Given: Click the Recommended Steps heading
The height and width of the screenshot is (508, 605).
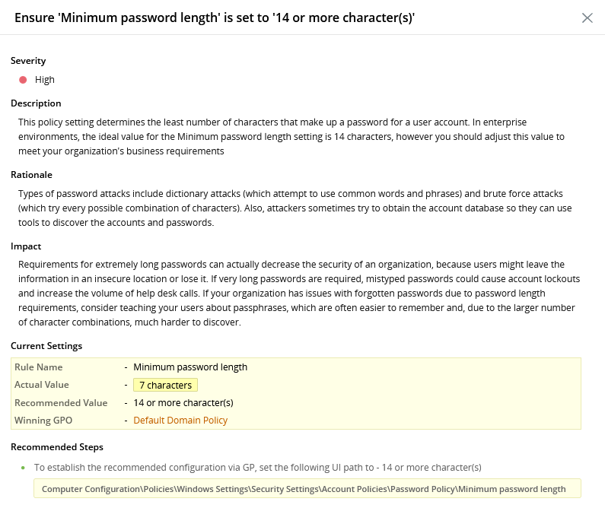Looking at the screenshot, I should (x=57, y=447).
